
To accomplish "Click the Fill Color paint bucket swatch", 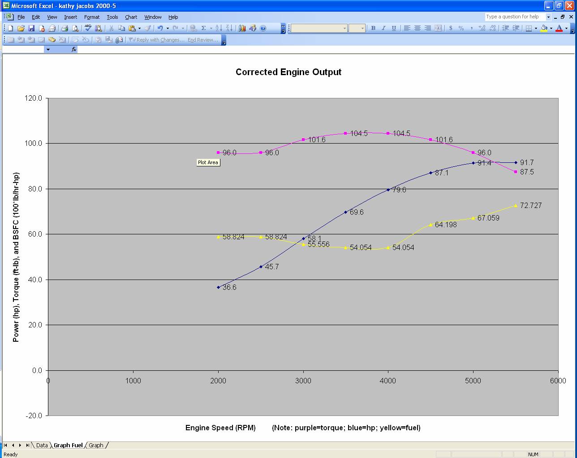I will tap(544, 28).
